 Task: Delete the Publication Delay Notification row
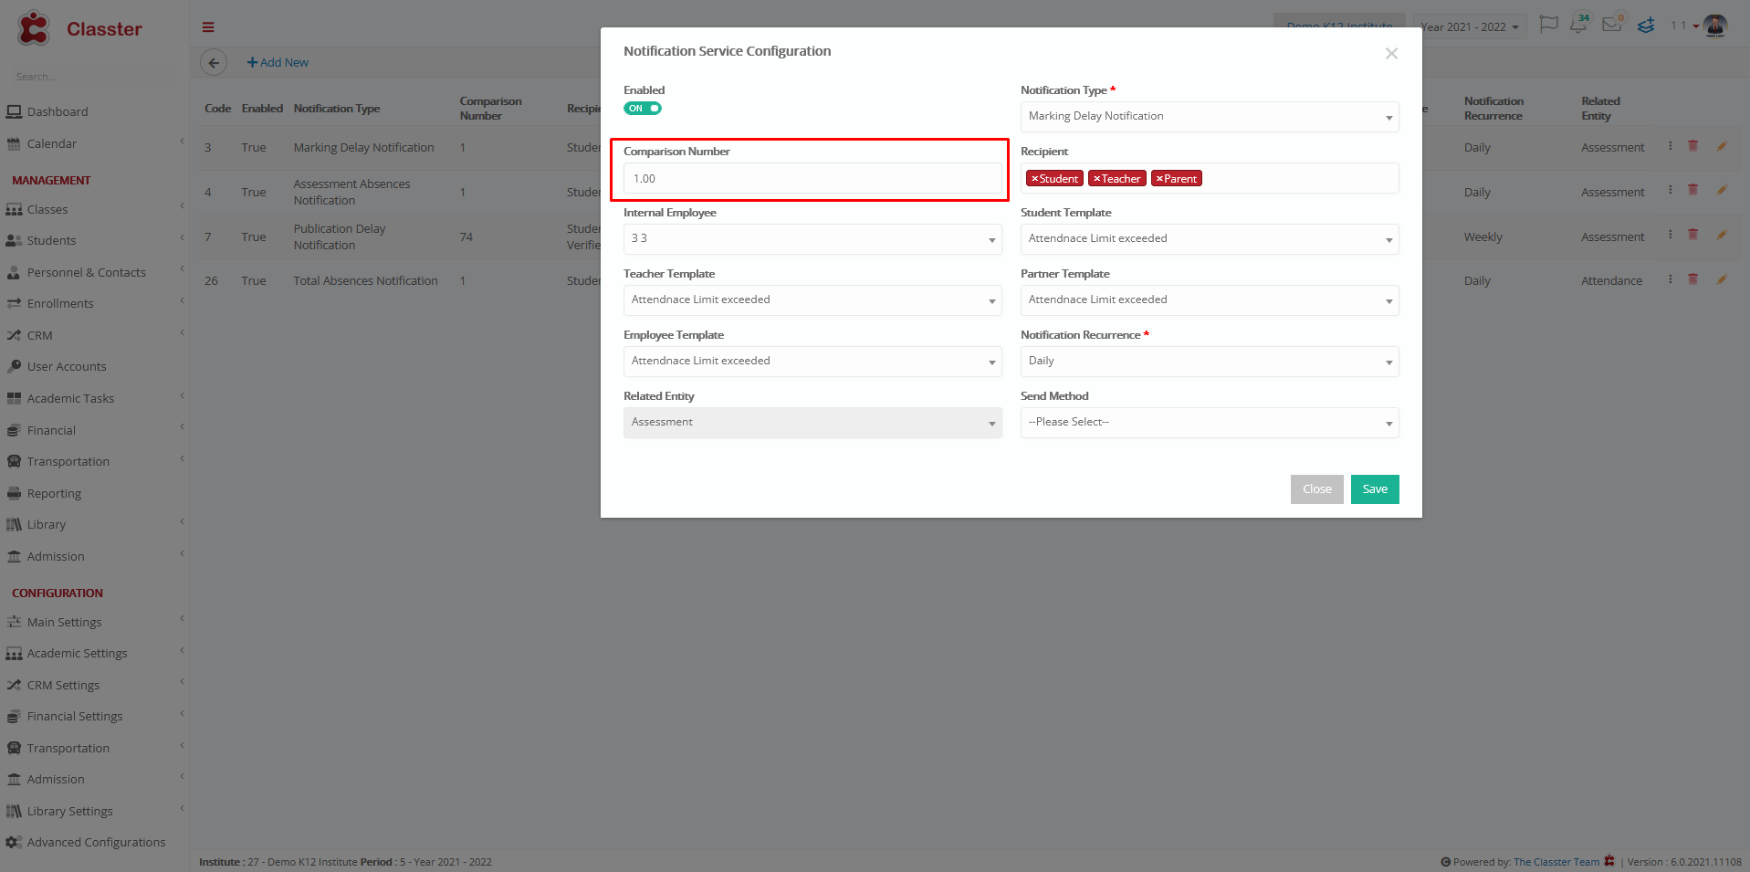click(1692, 235)
